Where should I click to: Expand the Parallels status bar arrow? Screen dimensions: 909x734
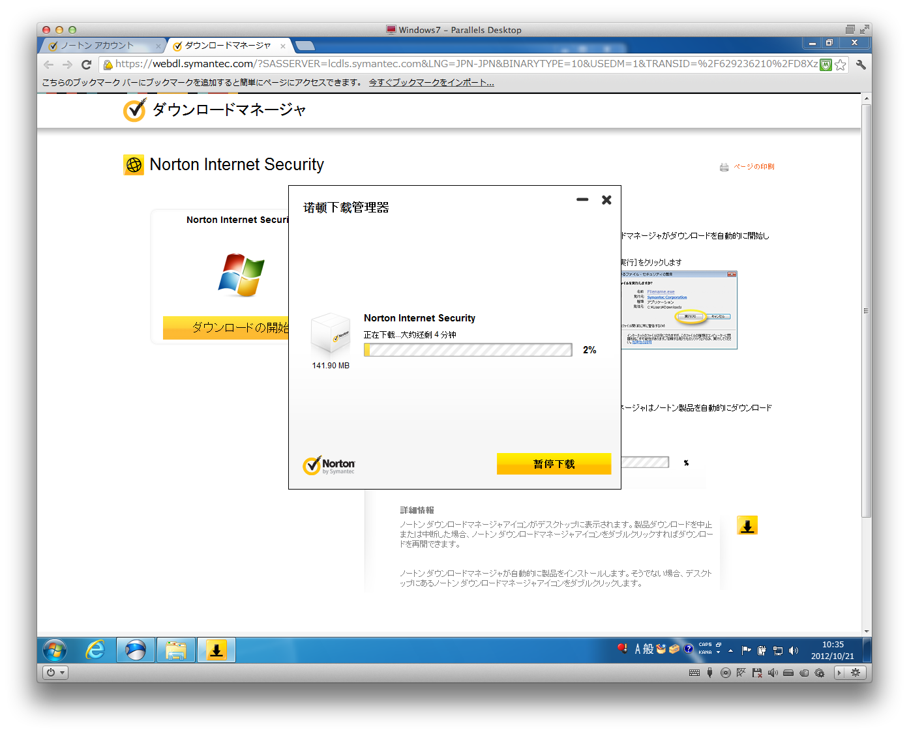click(840, 673)
